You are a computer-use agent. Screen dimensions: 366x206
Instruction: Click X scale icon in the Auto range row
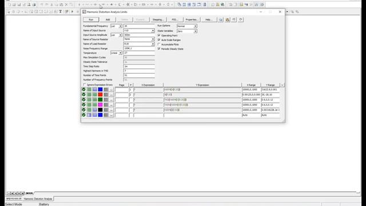tap(89, 115)
